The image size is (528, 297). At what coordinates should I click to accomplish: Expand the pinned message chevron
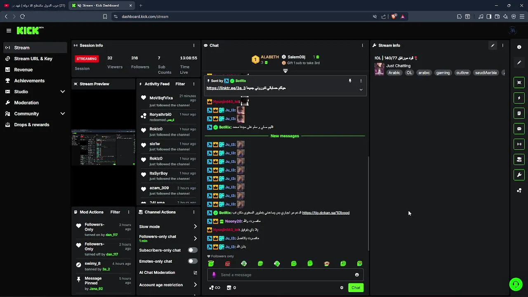tap(361, 90)
